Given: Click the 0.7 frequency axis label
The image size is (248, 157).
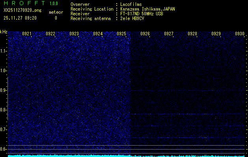Looking at the screenshot, I should (x=4, y=130).
